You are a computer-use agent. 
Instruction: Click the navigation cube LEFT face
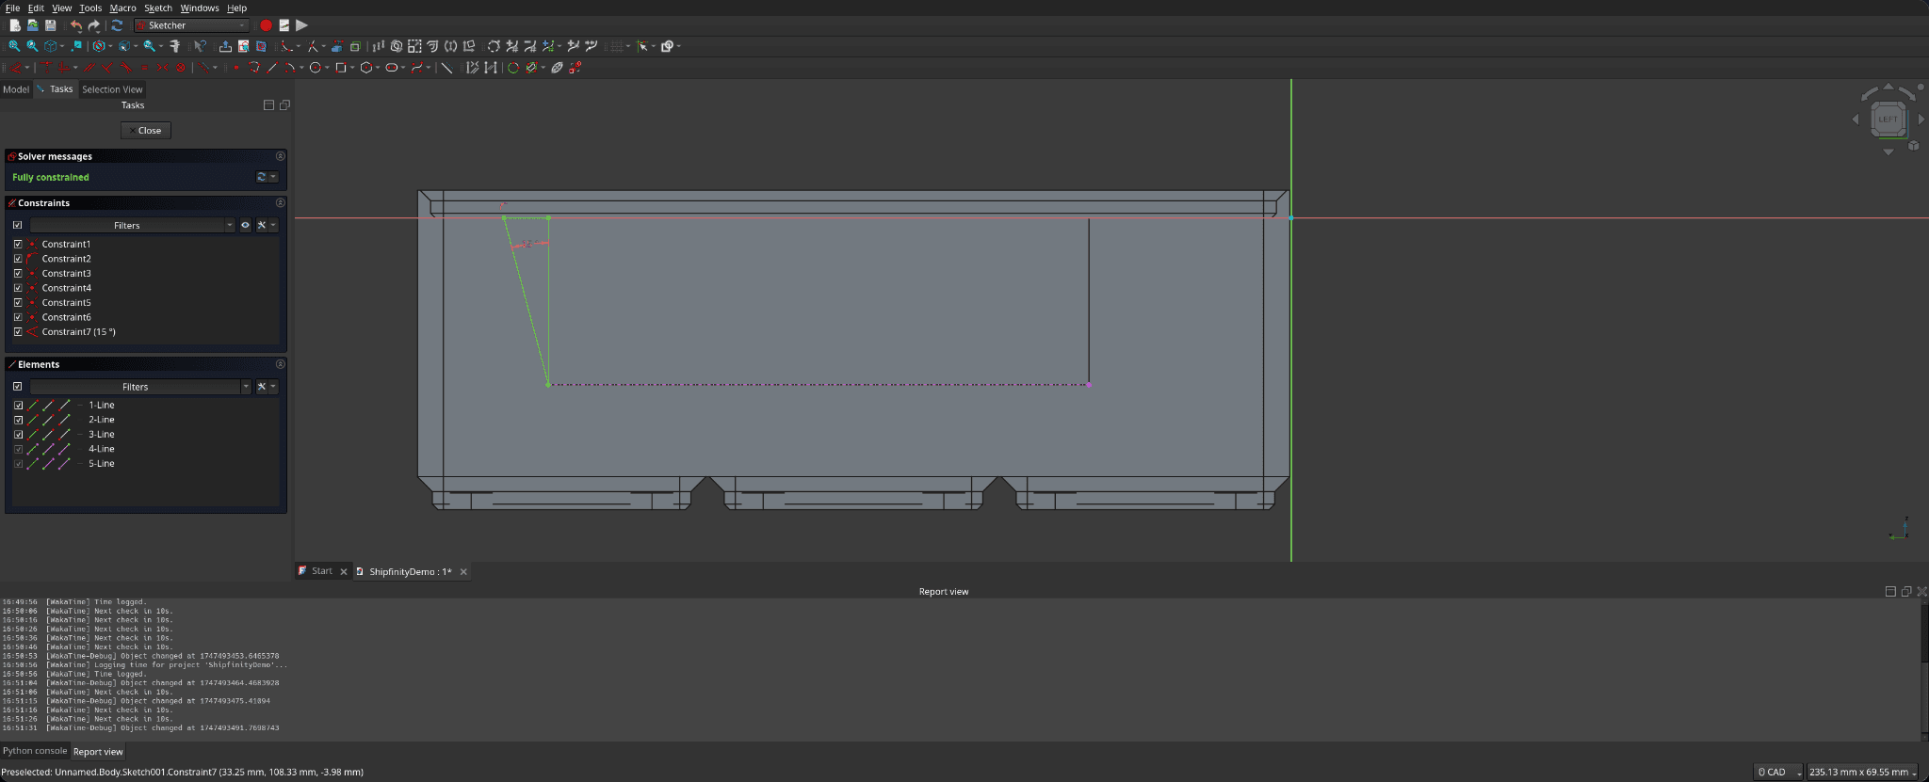tap(1888, 120)
